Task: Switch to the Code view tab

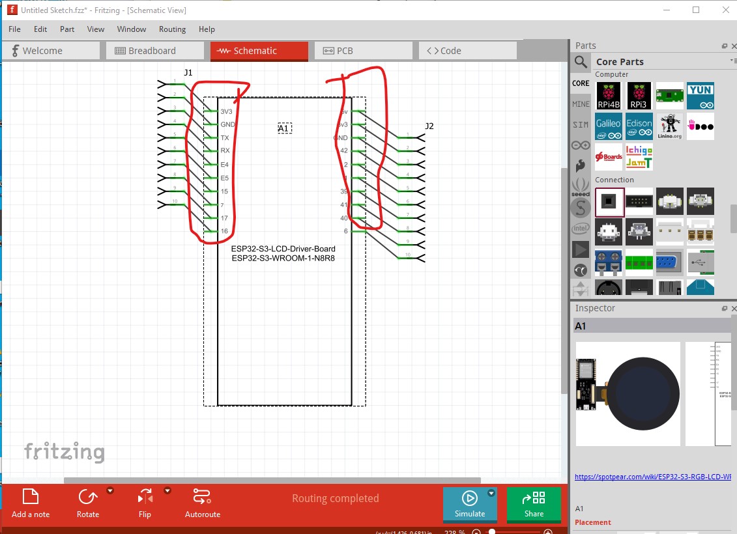Action: tap(468, 51)
